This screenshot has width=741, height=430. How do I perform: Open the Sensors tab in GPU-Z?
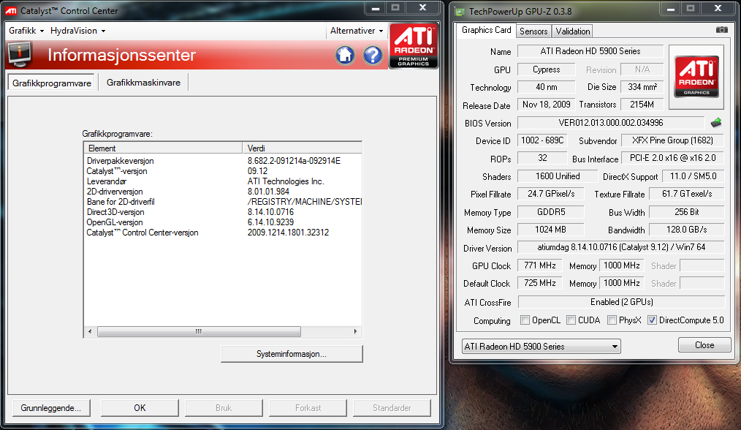point(533,31)
